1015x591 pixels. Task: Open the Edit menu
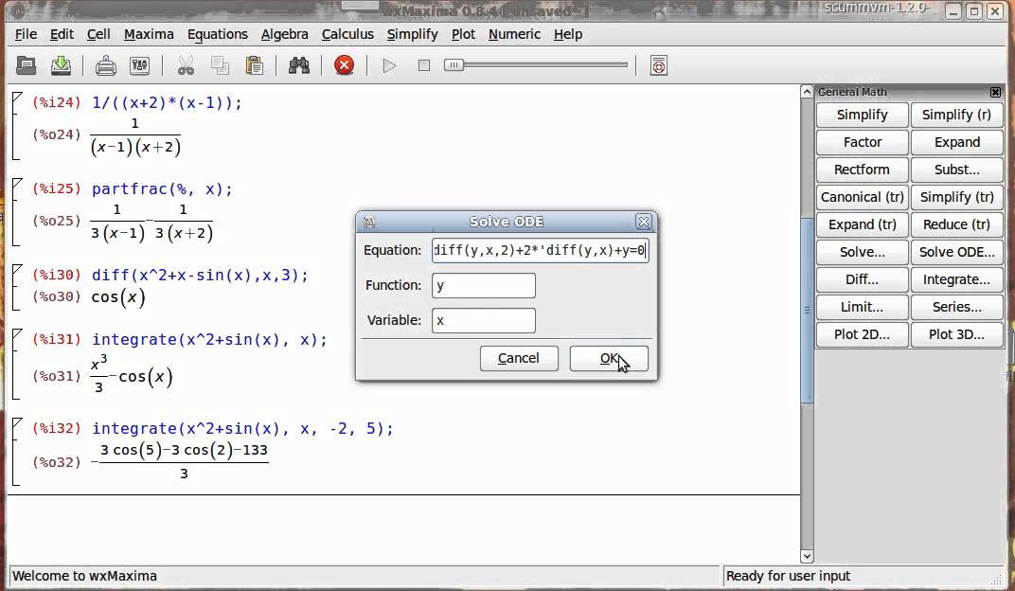pyautogui.click(x=62, y=34)
